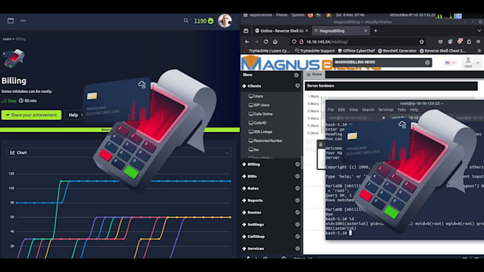
Task: Open Reverse Shell Cheat Sheet bookmark
Action: pos(443,51)
